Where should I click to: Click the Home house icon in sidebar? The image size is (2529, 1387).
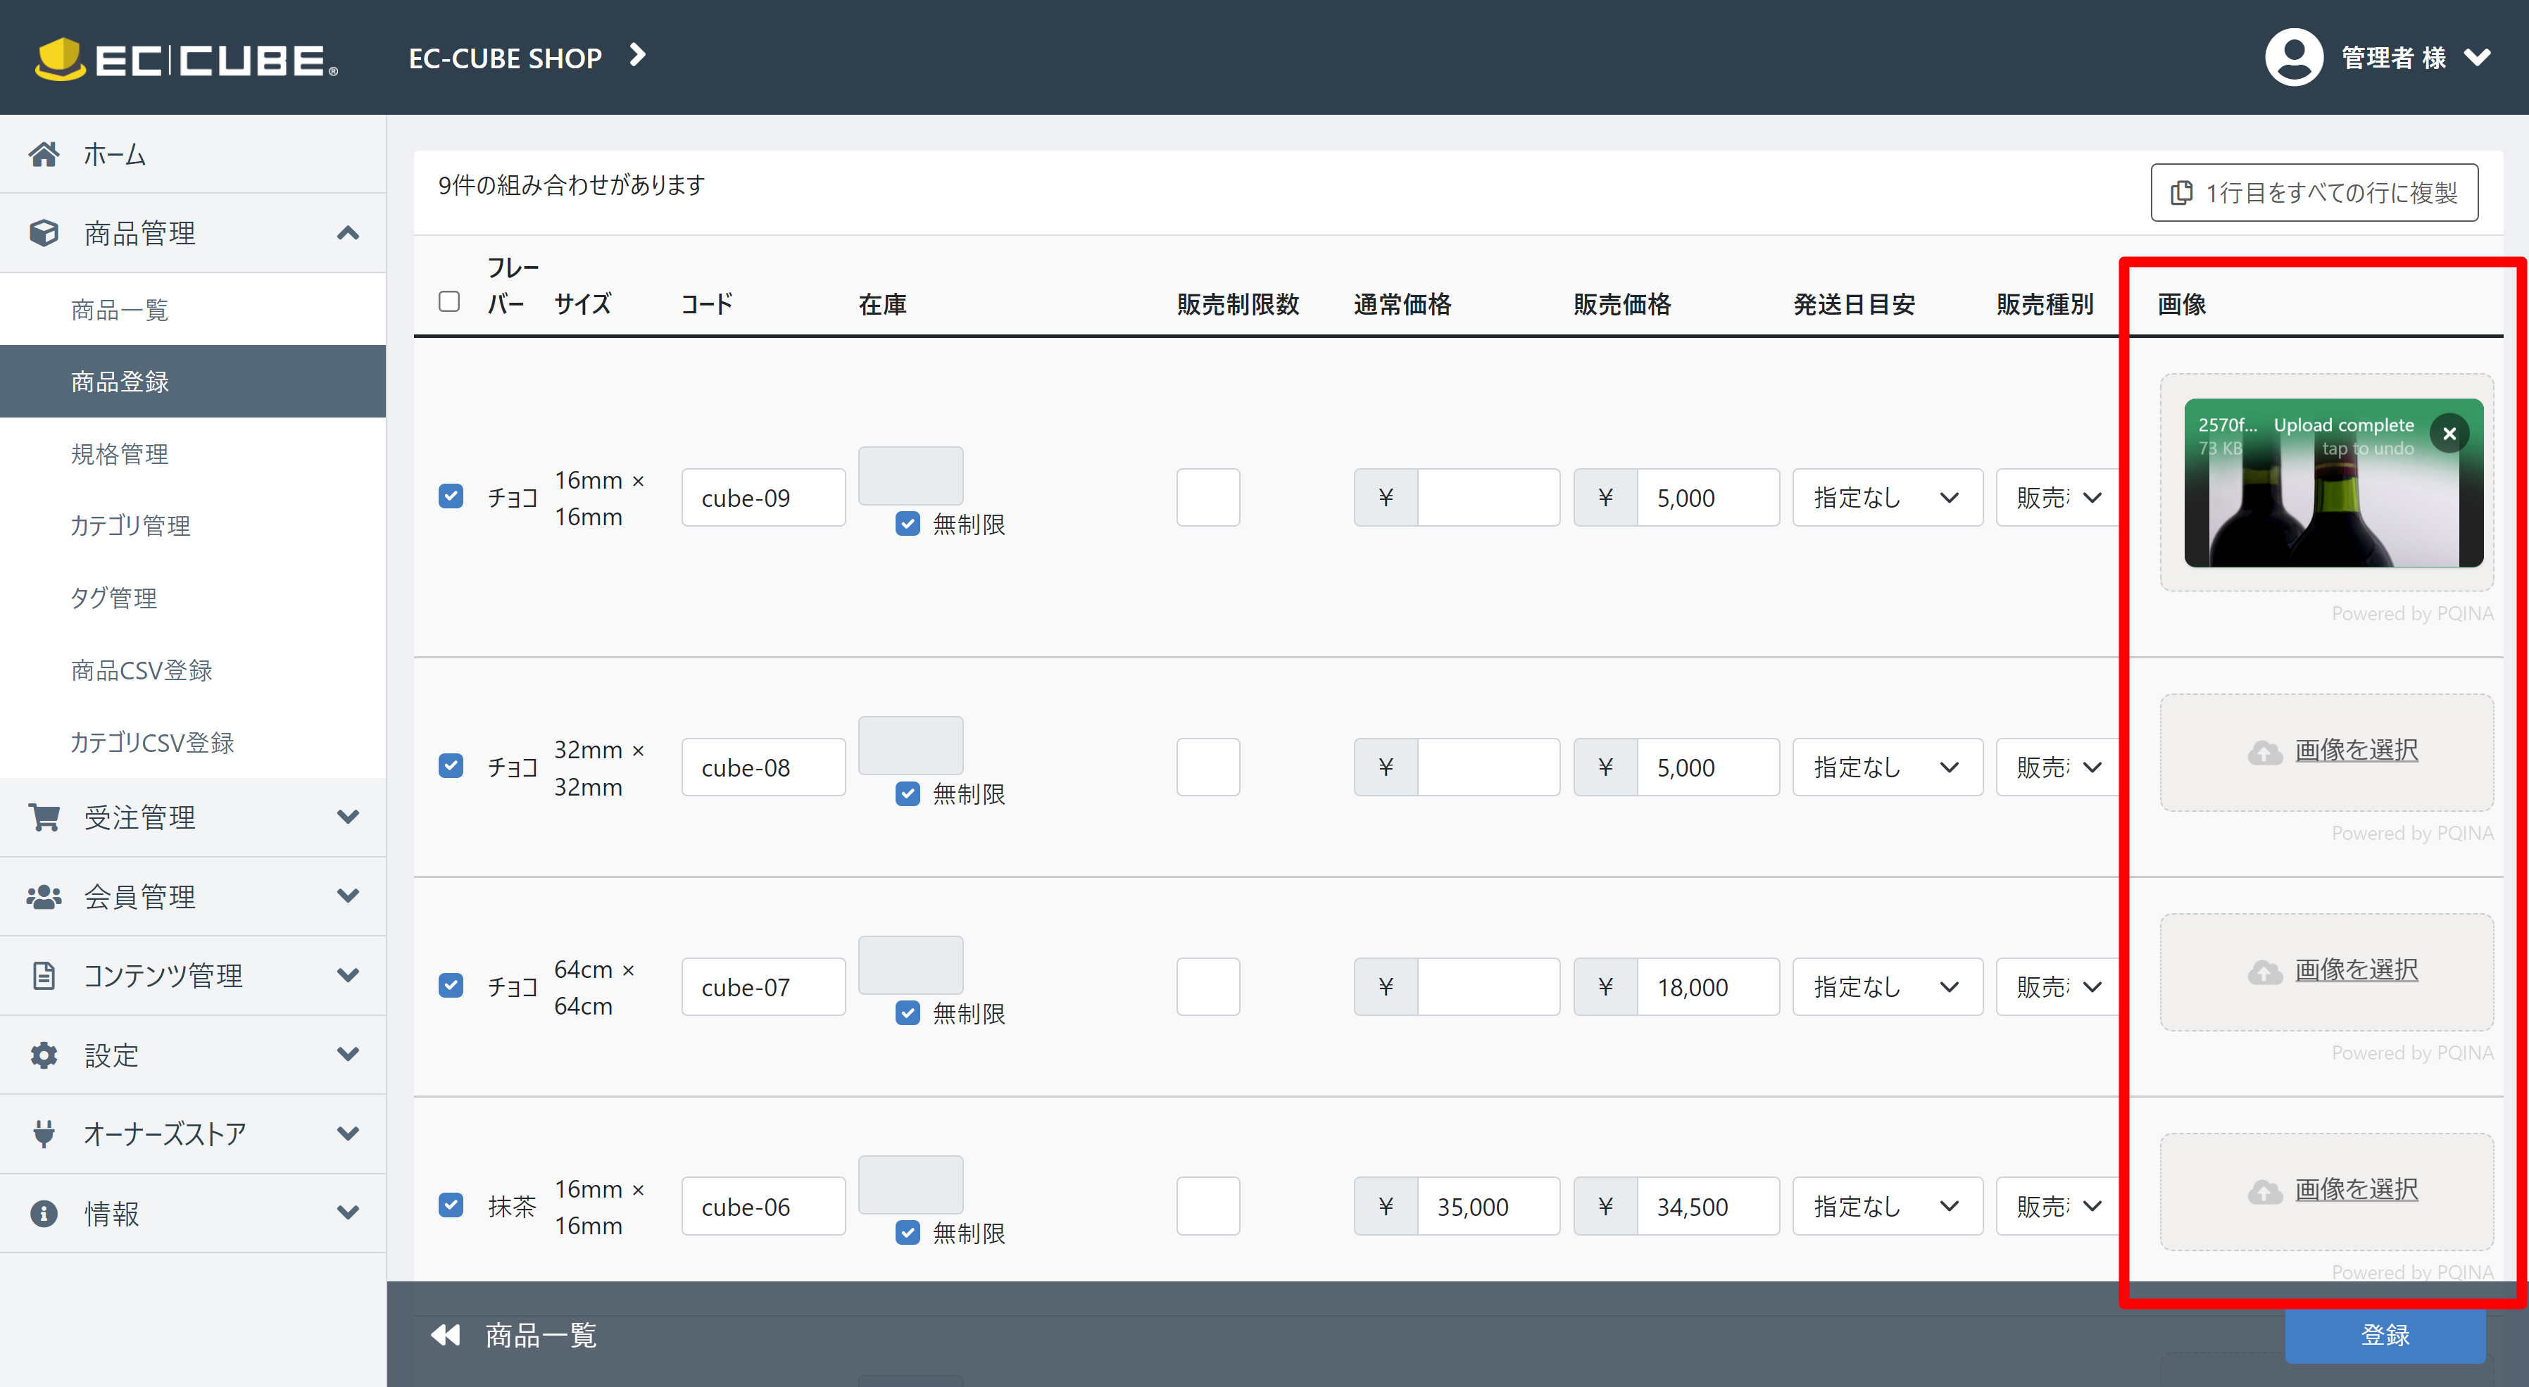[x=44, y=154]
